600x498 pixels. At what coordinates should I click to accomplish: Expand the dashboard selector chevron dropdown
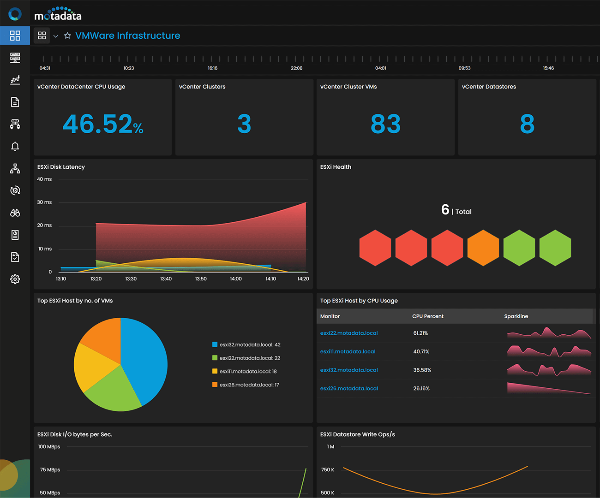point(56,36)
